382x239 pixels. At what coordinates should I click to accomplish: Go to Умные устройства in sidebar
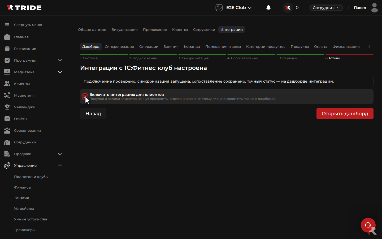point(31,219)
